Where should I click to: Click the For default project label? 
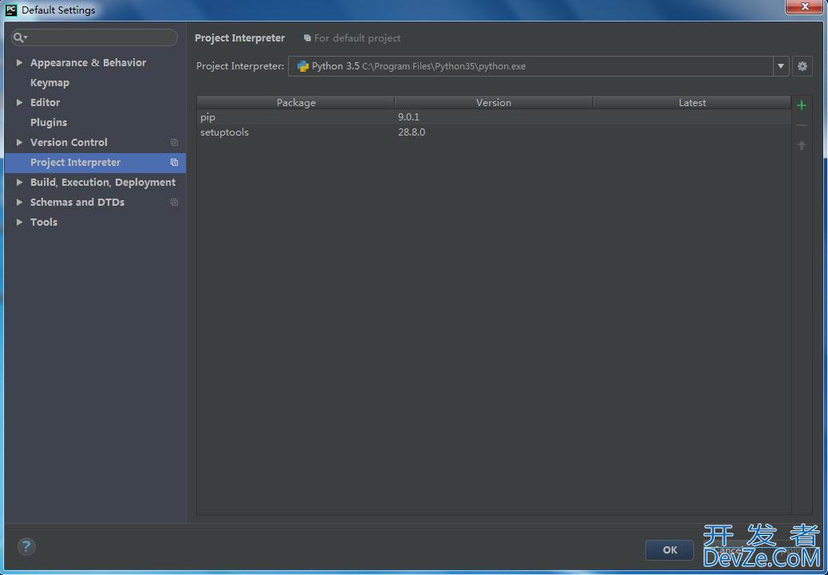(x=357, y=38)
